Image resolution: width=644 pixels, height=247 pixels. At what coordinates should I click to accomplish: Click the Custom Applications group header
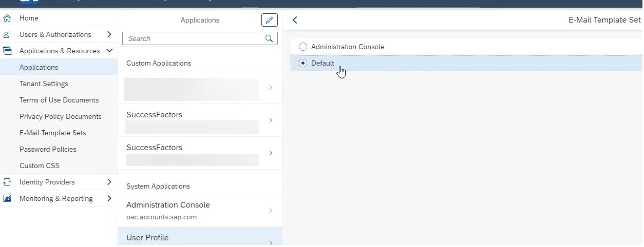click(159, 63)
